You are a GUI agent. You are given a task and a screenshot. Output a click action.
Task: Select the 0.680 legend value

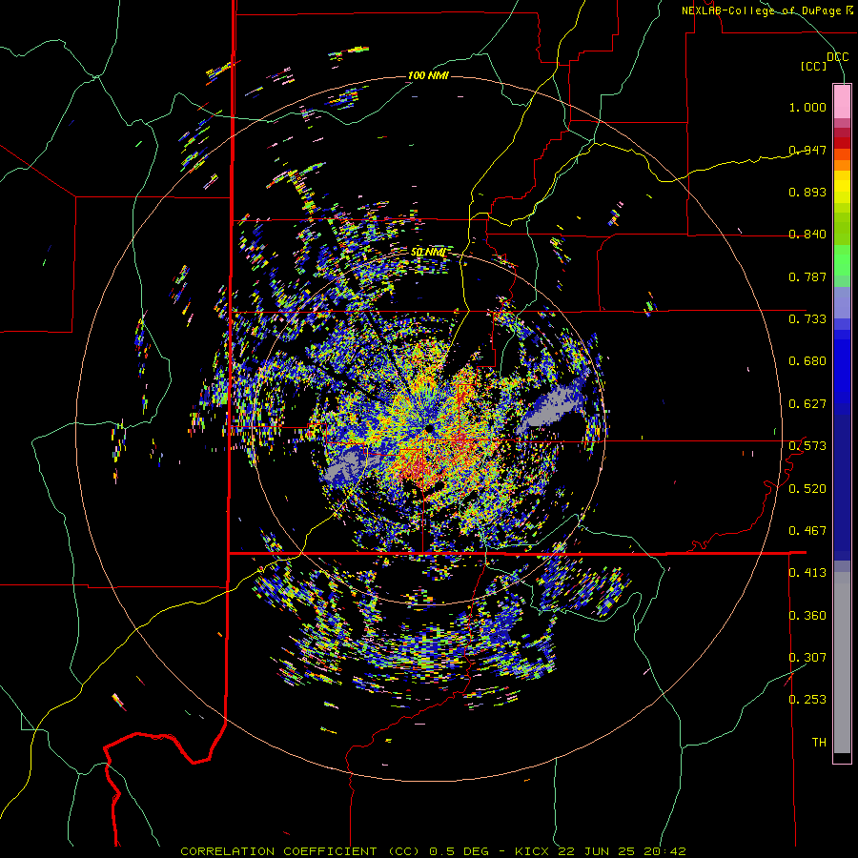tap(807, 361)
